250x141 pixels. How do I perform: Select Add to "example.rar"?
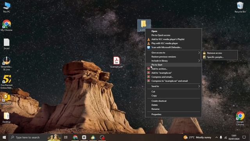pyautogui.click(x=173, y=73)
